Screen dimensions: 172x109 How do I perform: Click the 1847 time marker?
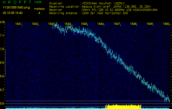tap(117, 24)
